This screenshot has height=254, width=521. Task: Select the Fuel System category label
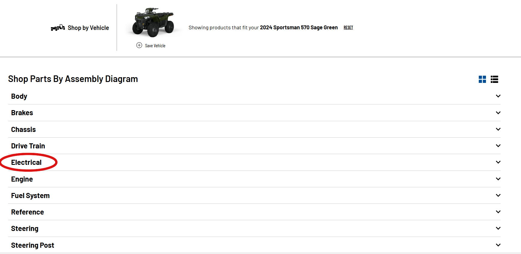(30, 196)
